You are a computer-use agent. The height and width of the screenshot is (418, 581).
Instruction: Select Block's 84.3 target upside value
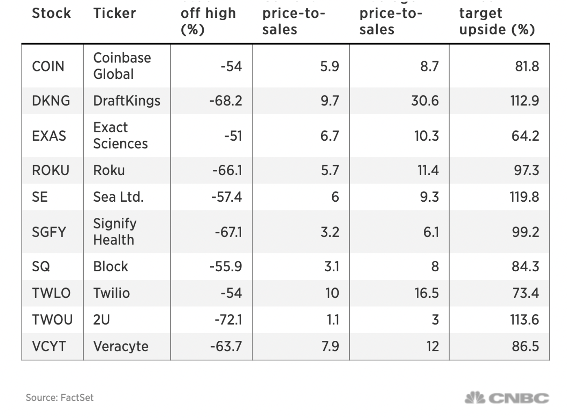coord(525,266)
